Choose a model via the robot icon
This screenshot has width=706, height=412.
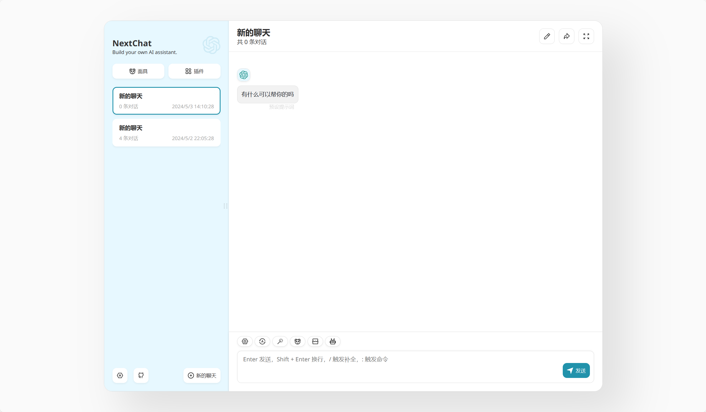333,341
